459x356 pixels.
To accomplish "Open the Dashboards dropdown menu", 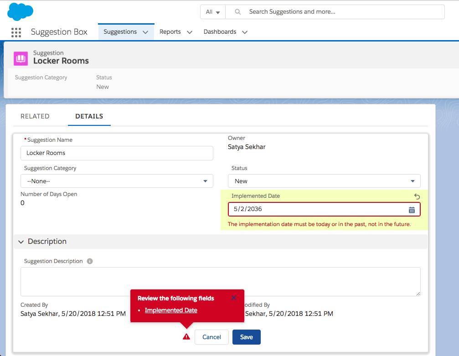I will [245, 32].
